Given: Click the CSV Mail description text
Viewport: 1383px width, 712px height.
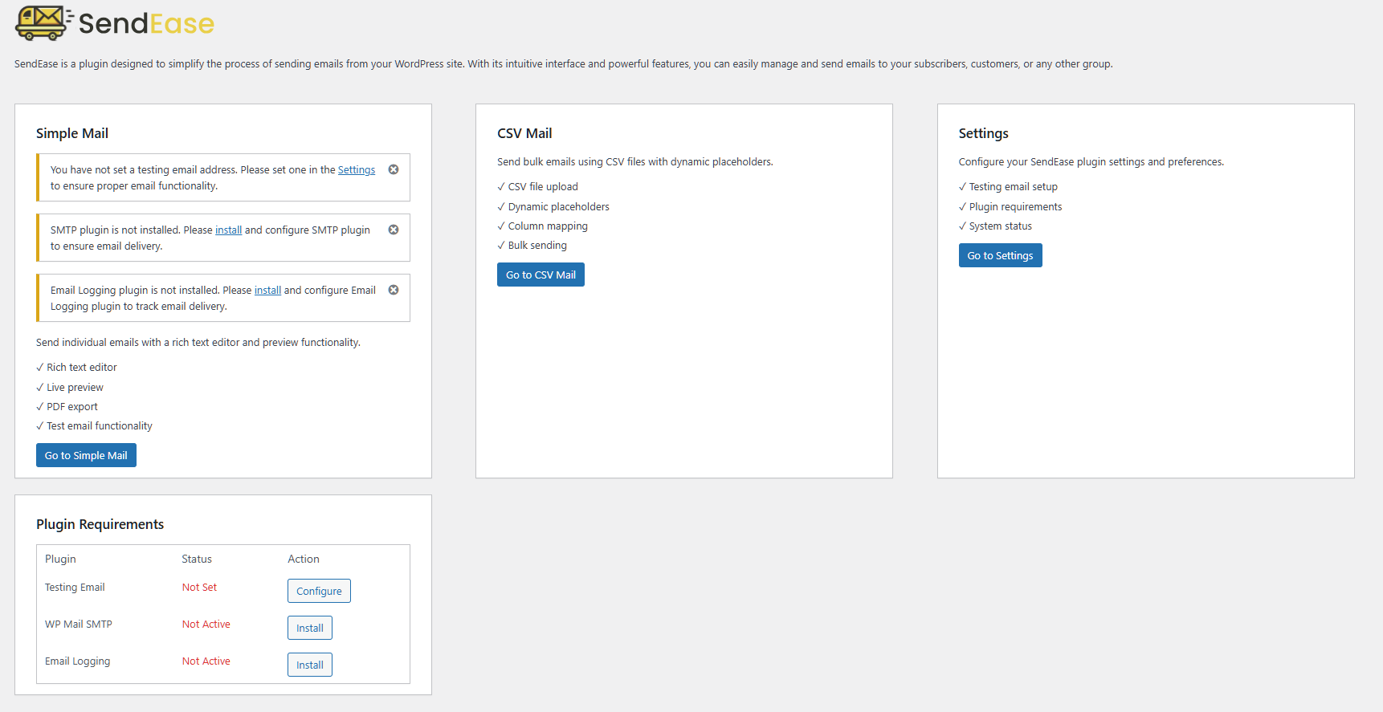Looking at the screenshot, I should [635, 162].
